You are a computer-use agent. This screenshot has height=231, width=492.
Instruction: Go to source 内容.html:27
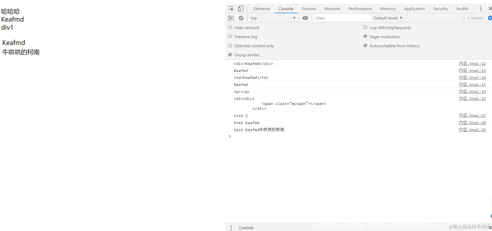click(472, 115)
